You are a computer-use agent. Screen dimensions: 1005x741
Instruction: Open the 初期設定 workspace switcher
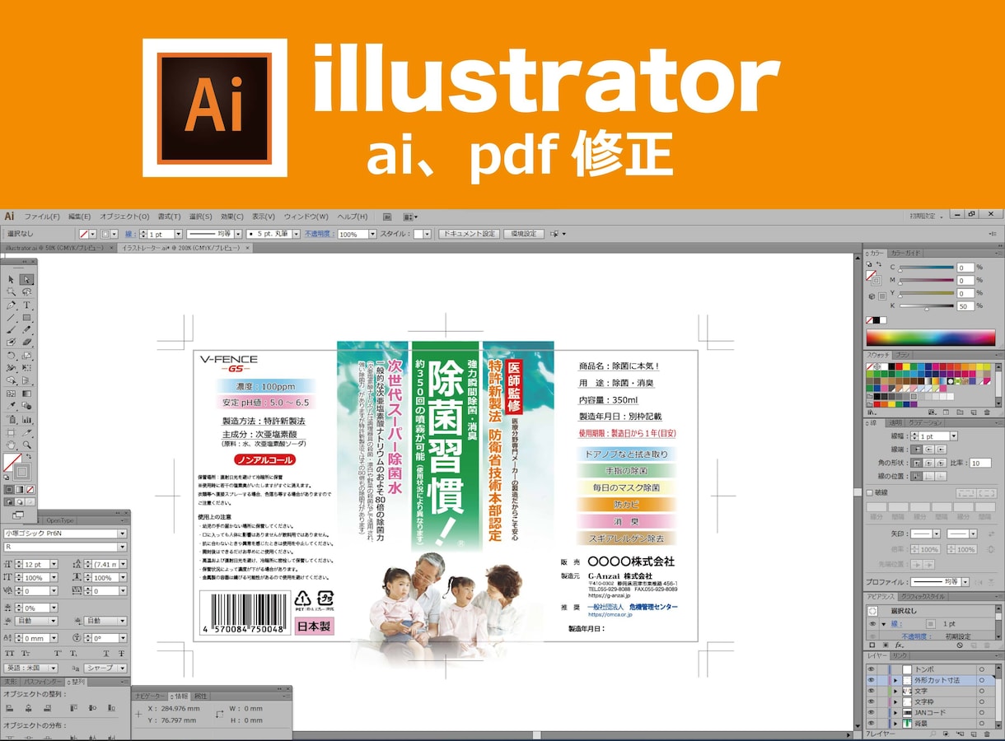(926, 216)
